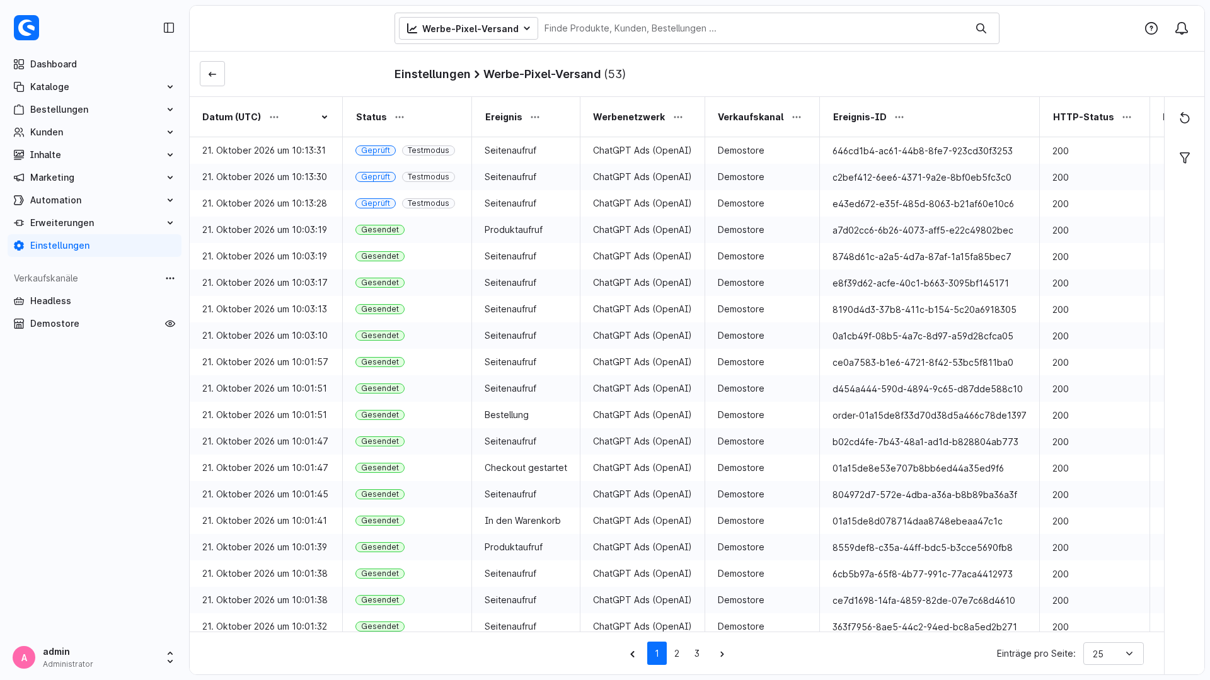Open Datum (UTC) column options menu
This screenshot has width=1210, height=680.
click(274, 117)
